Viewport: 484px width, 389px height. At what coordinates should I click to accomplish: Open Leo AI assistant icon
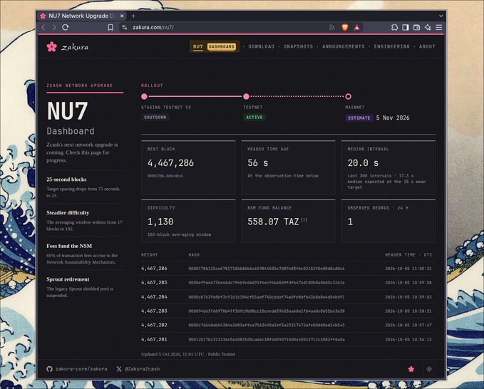(x=428, y=28)
